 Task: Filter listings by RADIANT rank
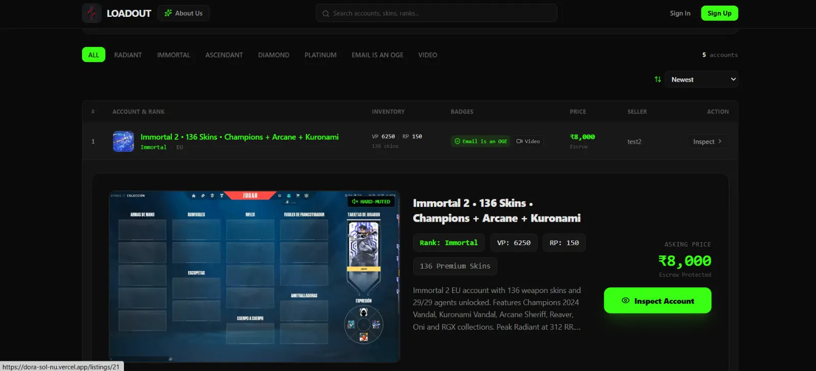[x=128, y=55]
